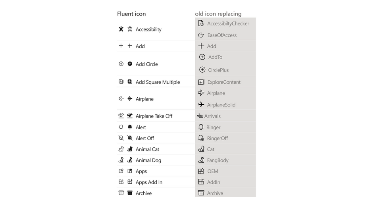Screen dimensions: 389x197
Task: Click the outline Airplane Take Off icon
Action: coord(121,116)
